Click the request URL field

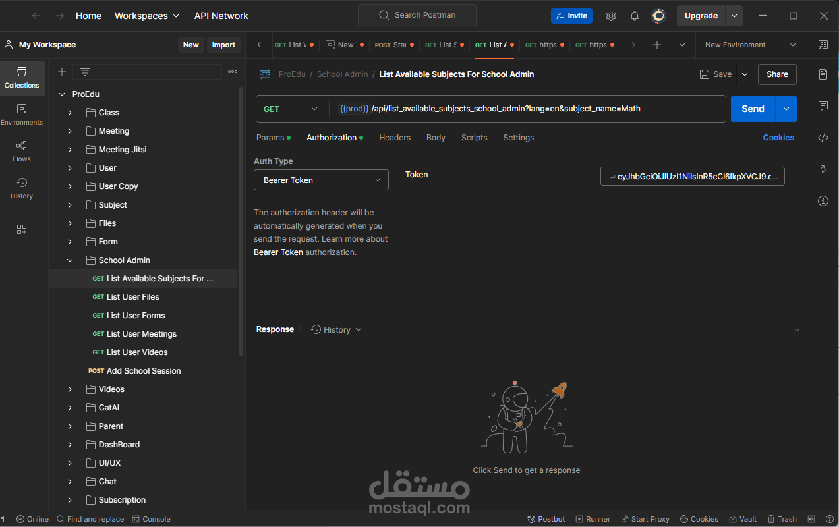[527, 109]
